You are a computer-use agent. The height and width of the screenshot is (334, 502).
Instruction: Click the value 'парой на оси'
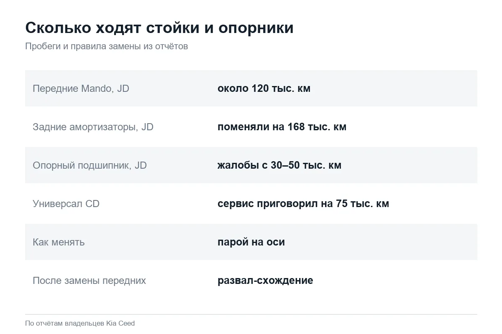pos(251,242)
